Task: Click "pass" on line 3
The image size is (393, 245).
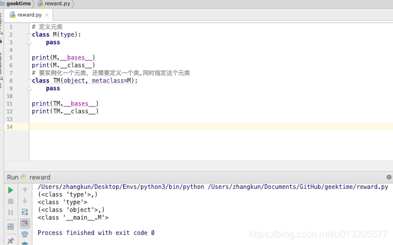Action: pos(53,43)
